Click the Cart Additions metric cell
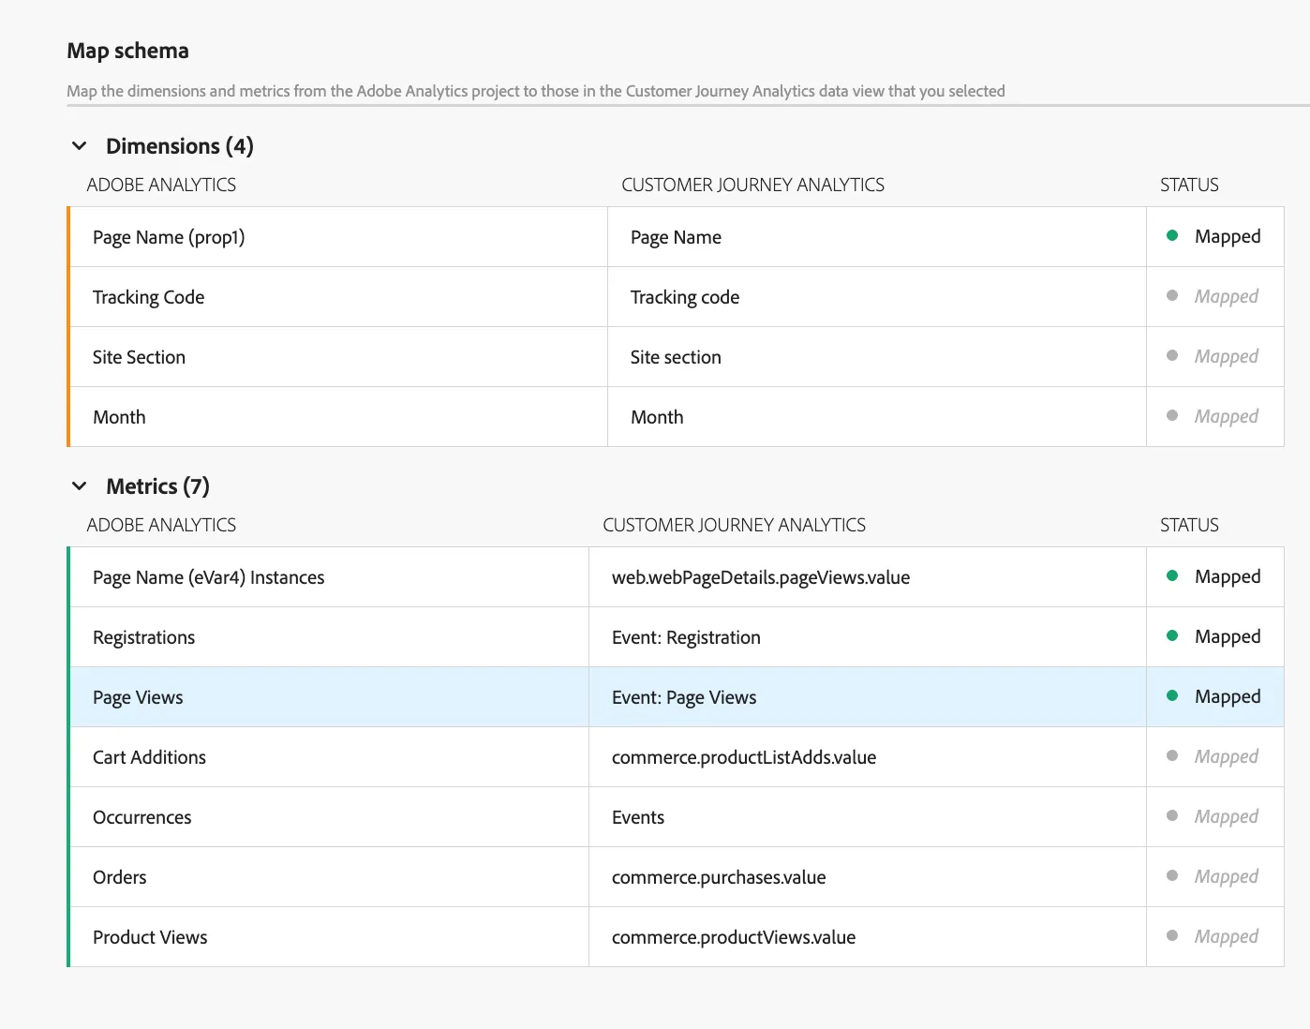The height and width of the screenshot is (1029, 1310). point(329,757)
